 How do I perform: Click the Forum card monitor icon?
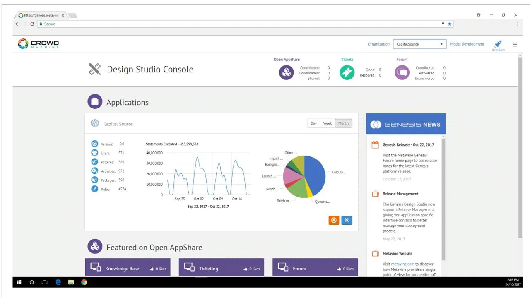click(283, 267)
